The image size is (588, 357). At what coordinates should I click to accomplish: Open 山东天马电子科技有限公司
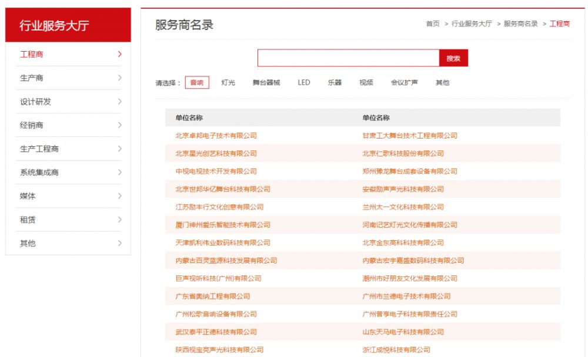403,332
